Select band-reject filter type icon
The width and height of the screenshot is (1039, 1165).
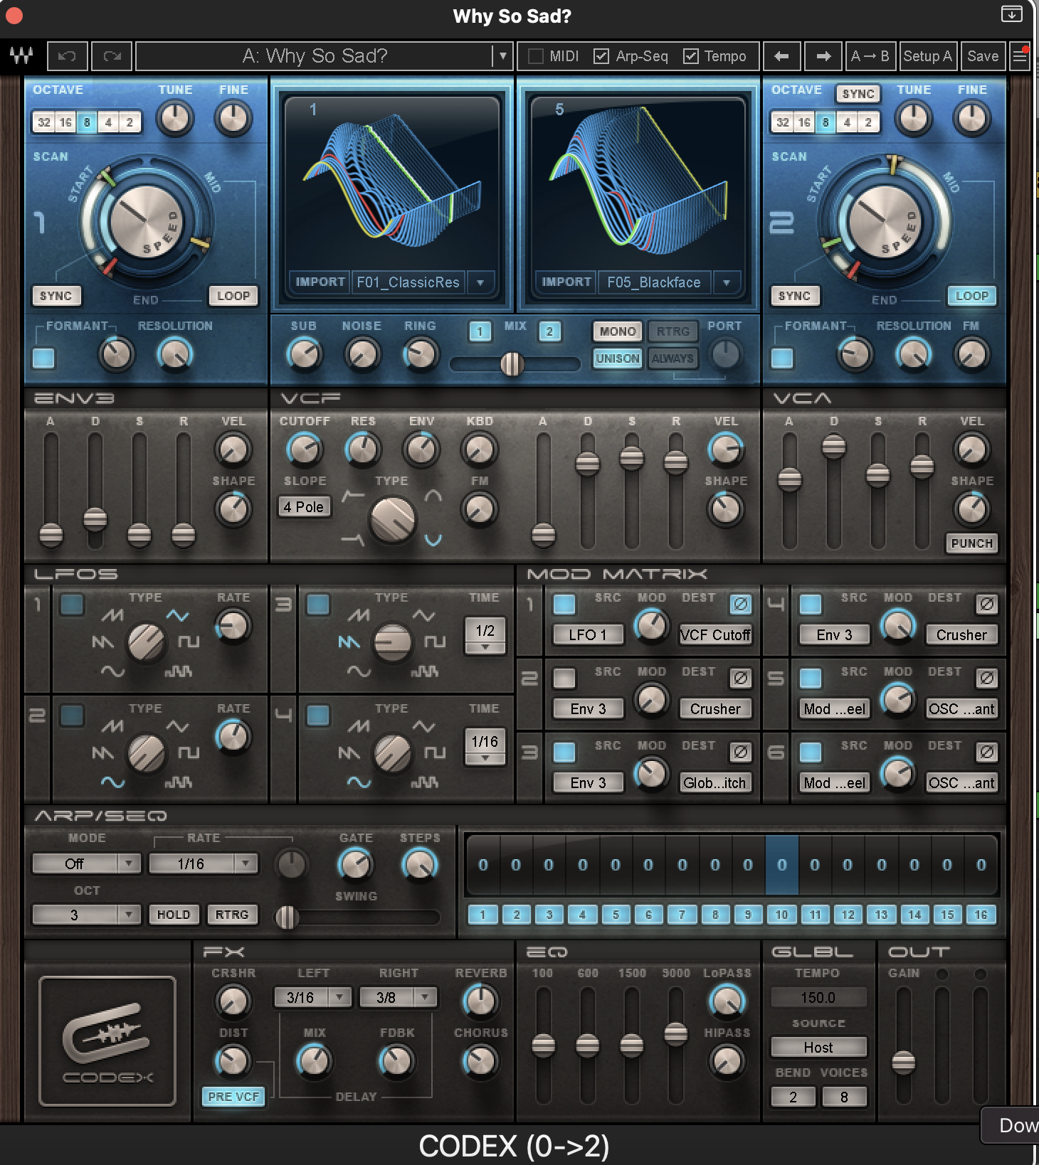tap(433, 541)
